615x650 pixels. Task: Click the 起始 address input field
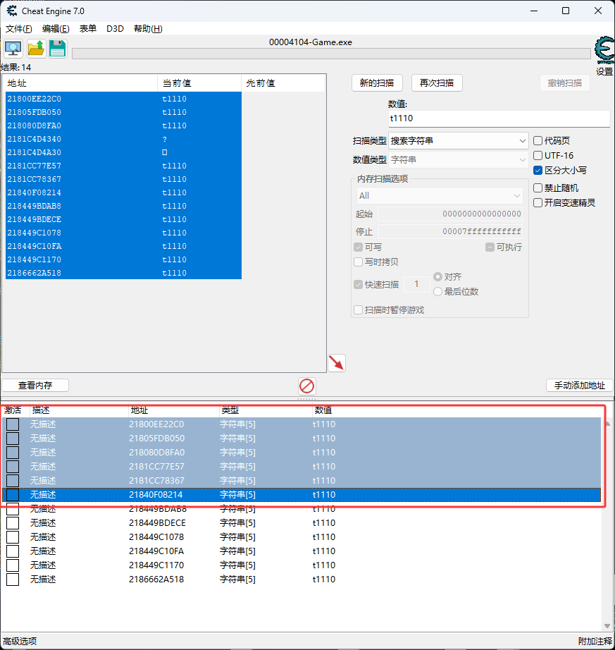449,214
